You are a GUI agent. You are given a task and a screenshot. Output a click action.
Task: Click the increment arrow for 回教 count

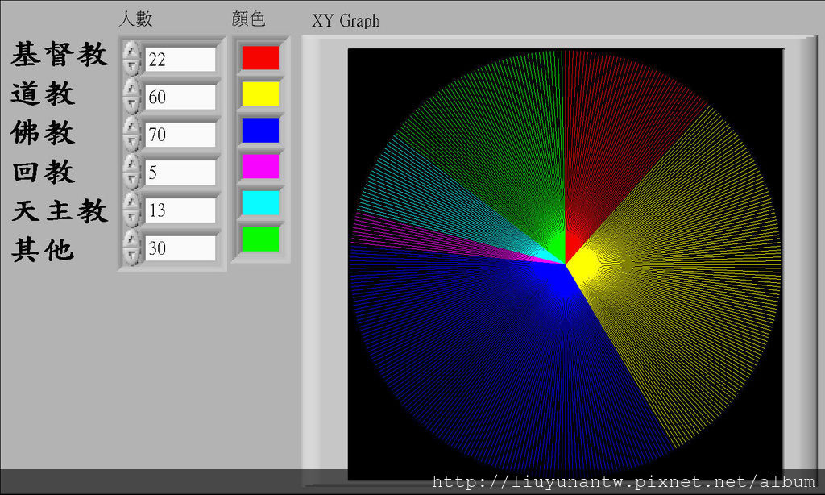[131, 164]
